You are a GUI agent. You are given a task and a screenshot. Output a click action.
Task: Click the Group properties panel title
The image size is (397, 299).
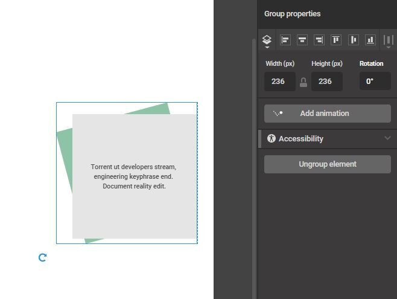[292, 14]
